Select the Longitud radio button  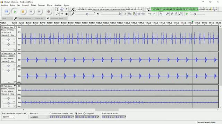click(x=84, y=113)
